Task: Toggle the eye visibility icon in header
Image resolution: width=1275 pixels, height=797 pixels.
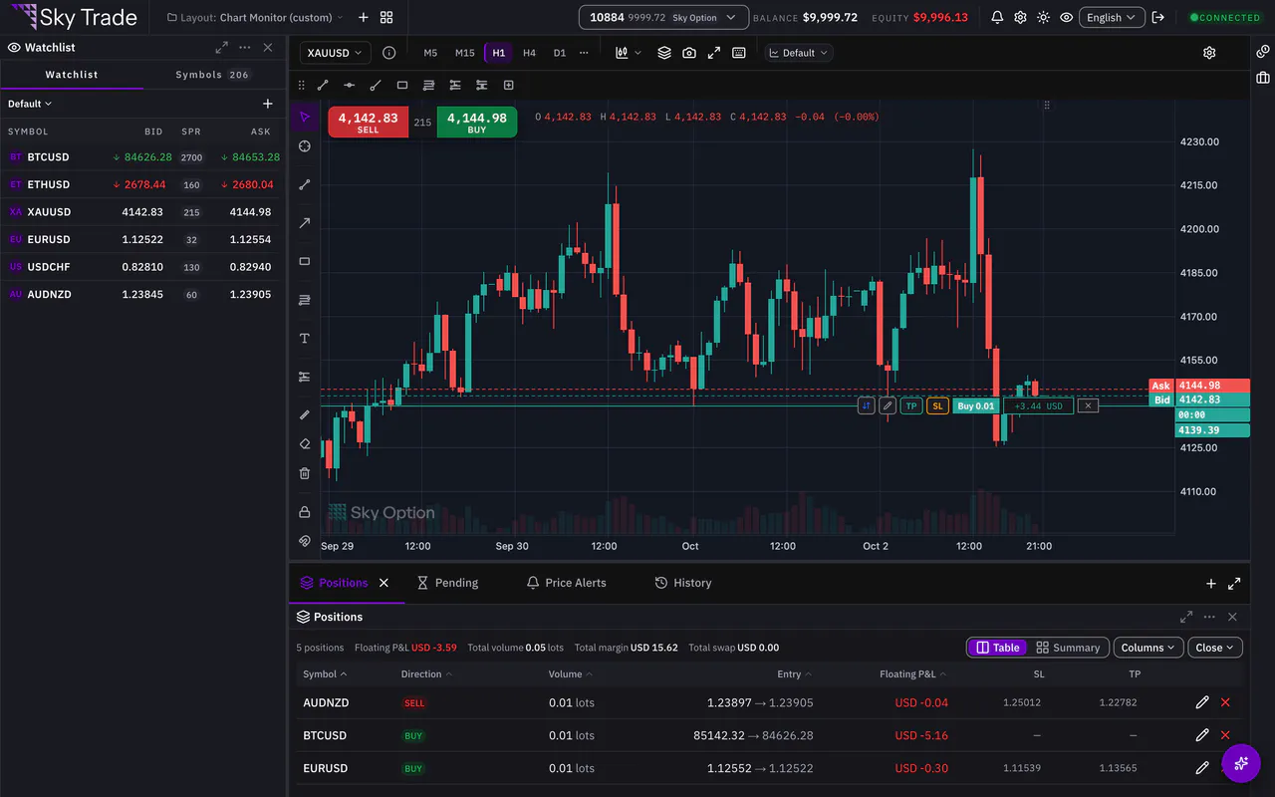Action: (1067, 17)
